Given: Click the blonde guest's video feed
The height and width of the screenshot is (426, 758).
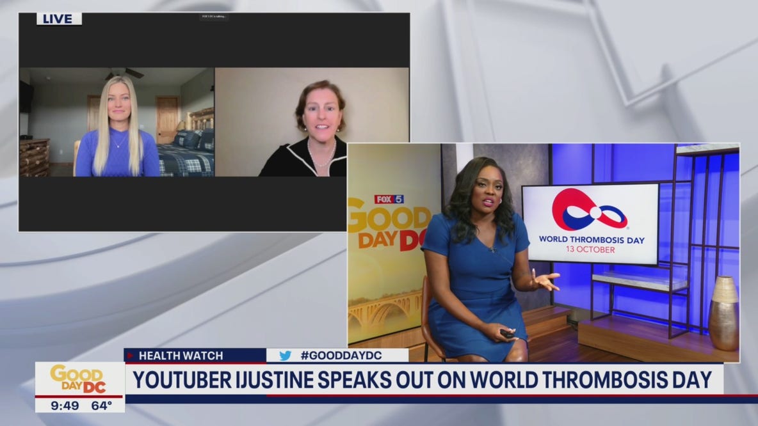Looking at the screenshot, I should 117,122.
